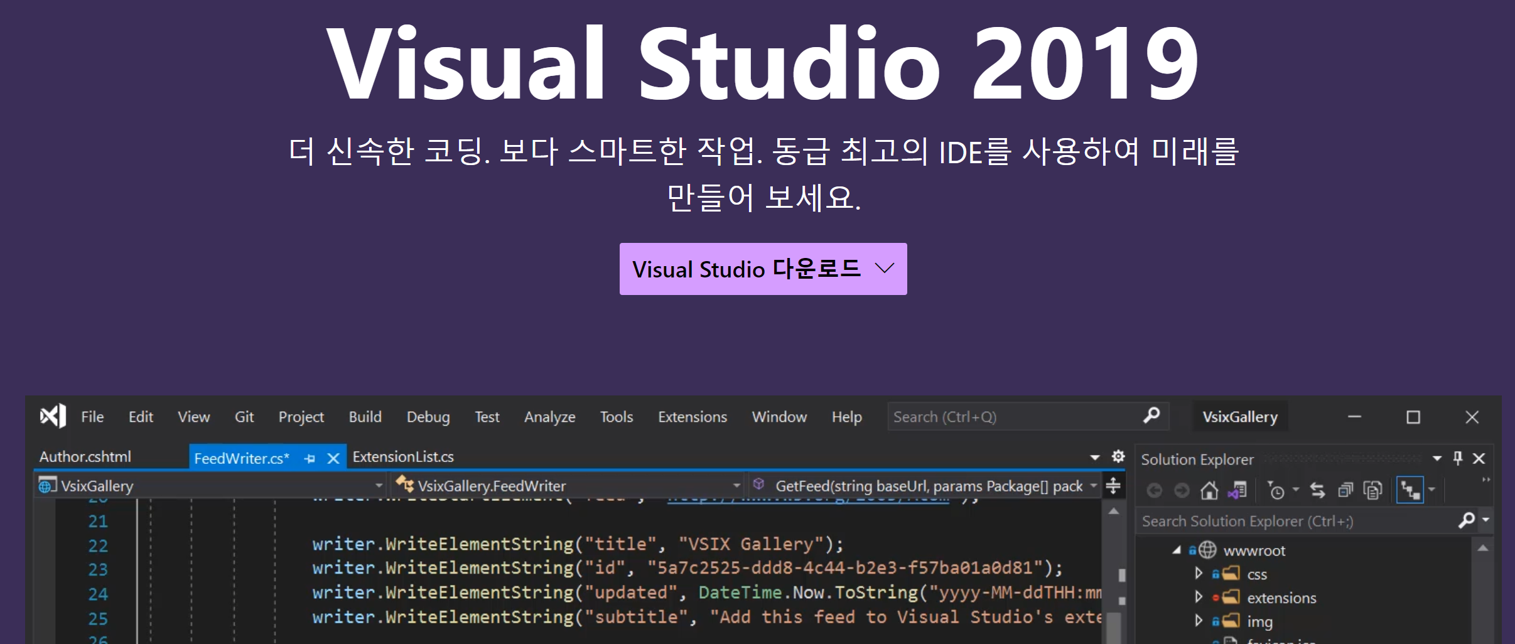1515x644 pixels.
Task: Click Solution Explorer scrollbar up arrow
Action: [1483, 549]
